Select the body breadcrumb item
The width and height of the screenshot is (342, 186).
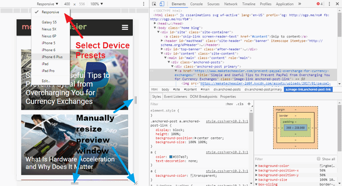165,89
